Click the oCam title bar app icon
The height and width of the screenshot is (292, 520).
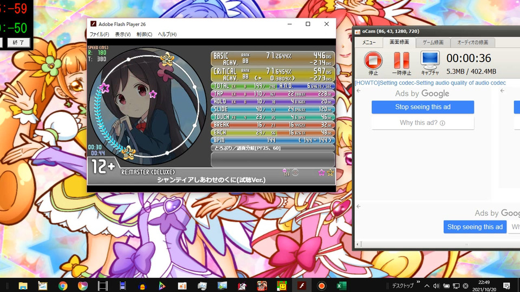(x=357, y=32)
